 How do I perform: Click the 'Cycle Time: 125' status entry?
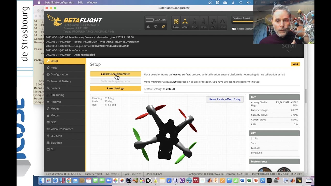click(x=132, y=174)
